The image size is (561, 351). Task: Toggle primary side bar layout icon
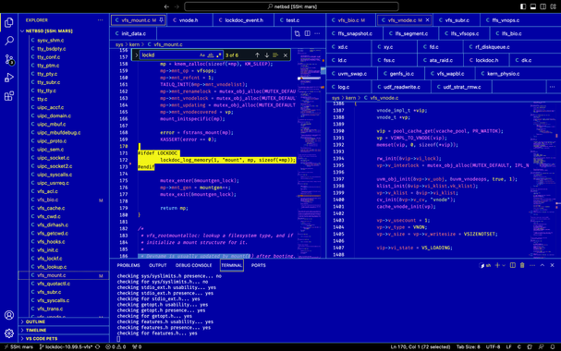[x=523, y=6]
